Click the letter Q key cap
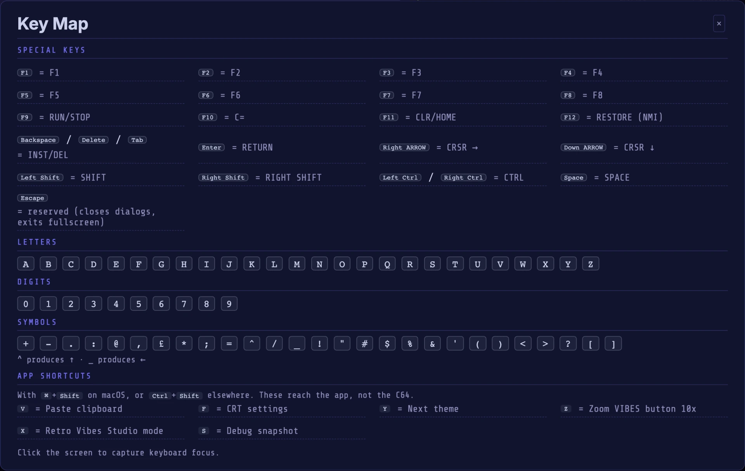Screen dimensions: 745x471 pyautogui.click(x=387, y=264)
